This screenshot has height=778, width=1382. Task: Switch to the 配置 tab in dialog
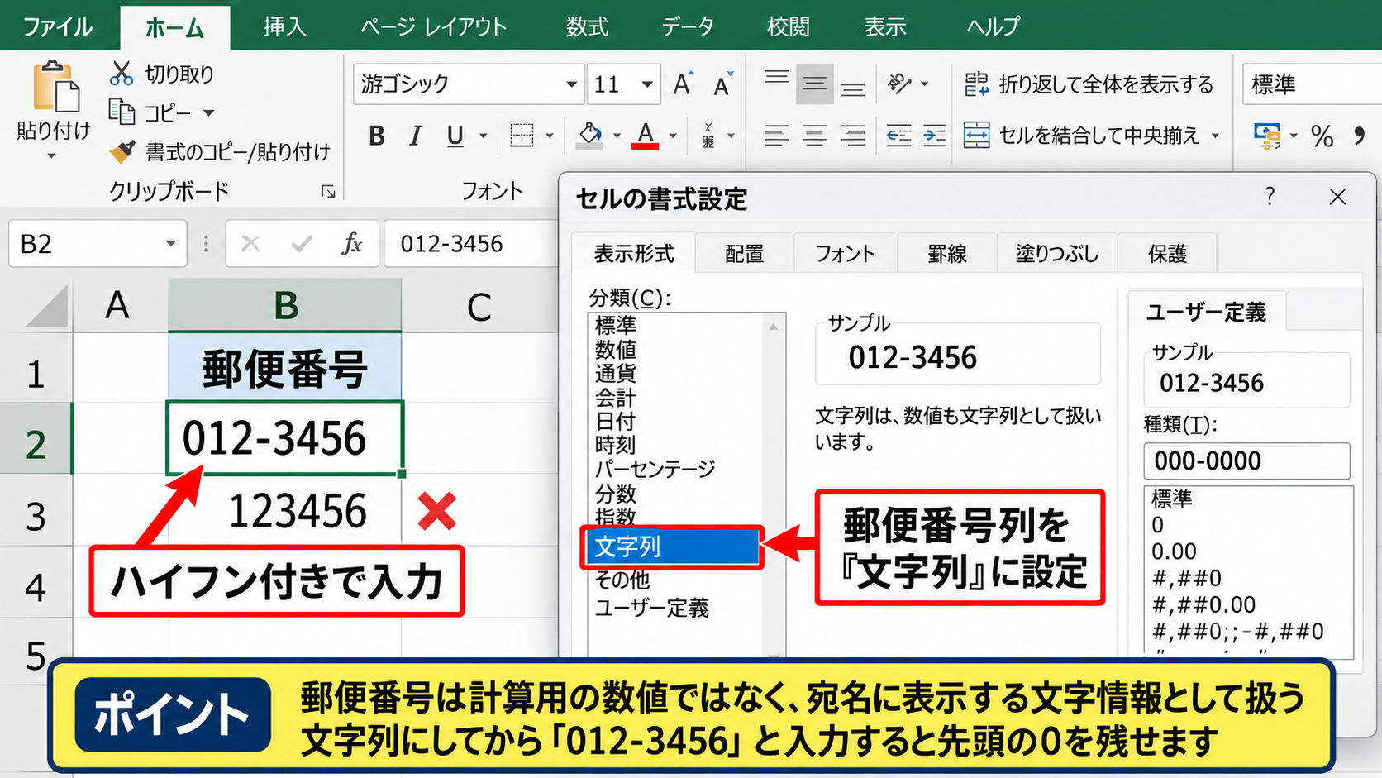pos(744,254)
